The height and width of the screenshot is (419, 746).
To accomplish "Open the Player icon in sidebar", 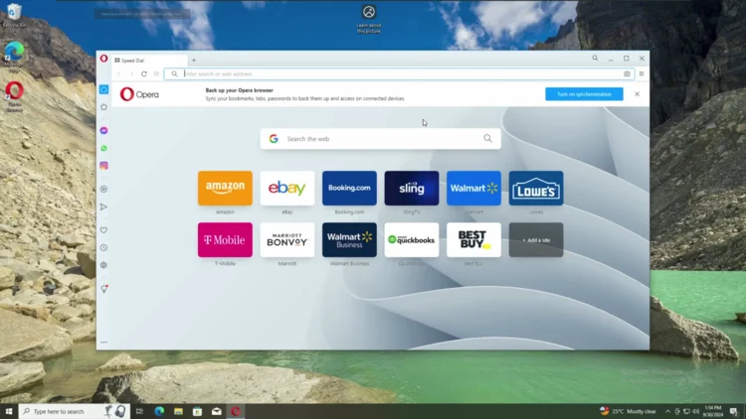I will click(x=103, y=189).
